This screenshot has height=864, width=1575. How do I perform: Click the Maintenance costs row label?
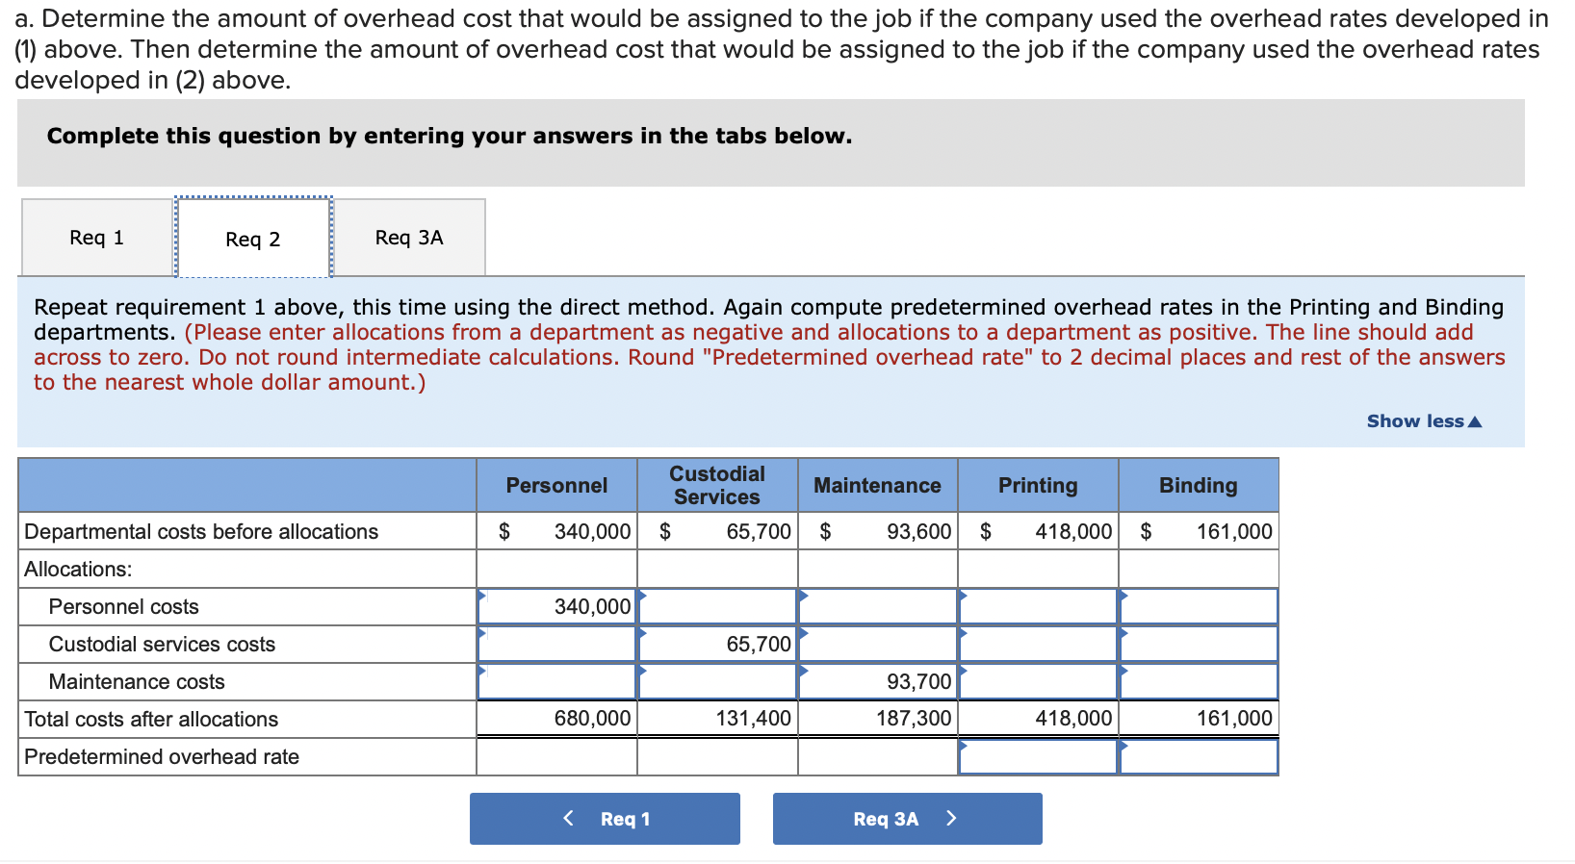pos(137,682)
